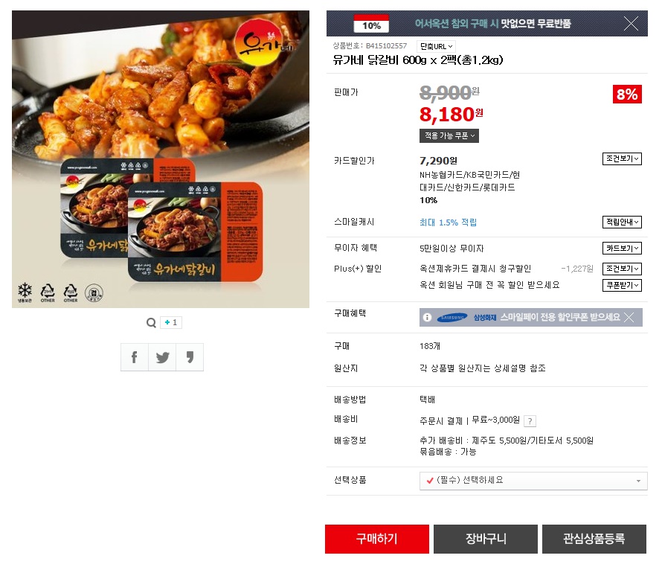Click the info icon in the Samsung banner

coord(427,317)
